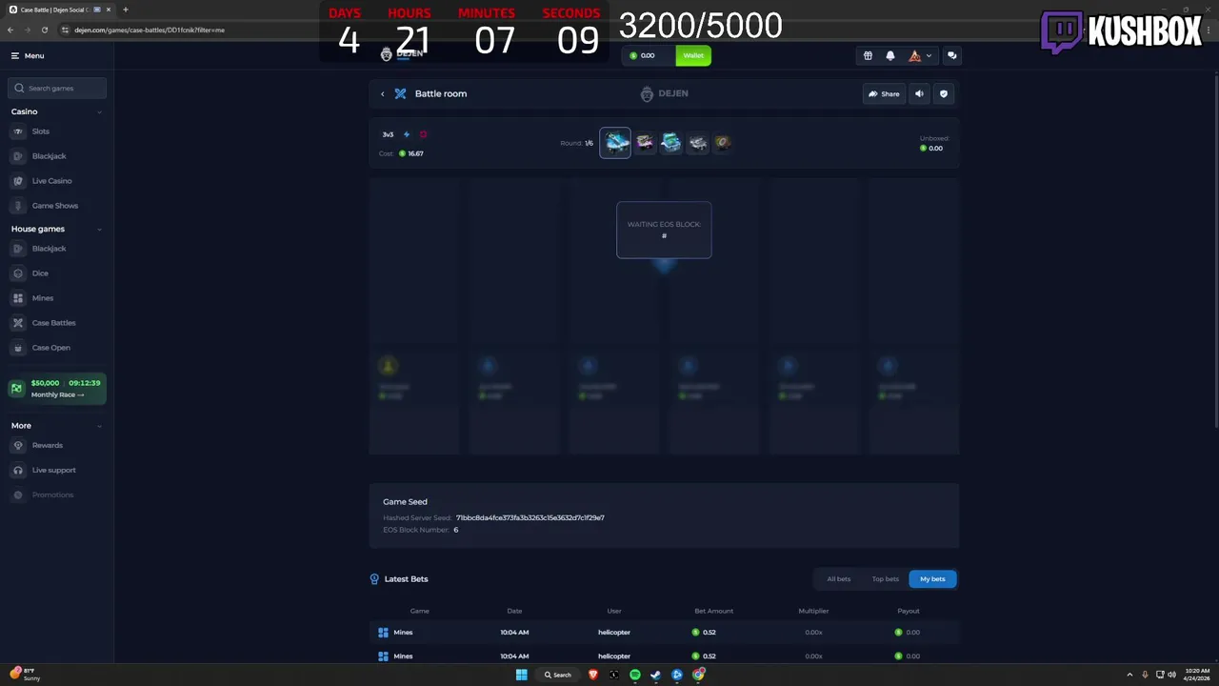Click the Search games field
This screenshot has width=1219, height=686.
pos(57,88)
